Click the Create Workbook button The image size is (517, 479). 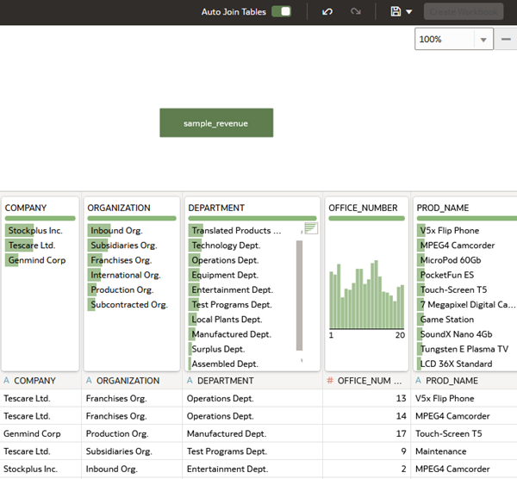(464, 11)
